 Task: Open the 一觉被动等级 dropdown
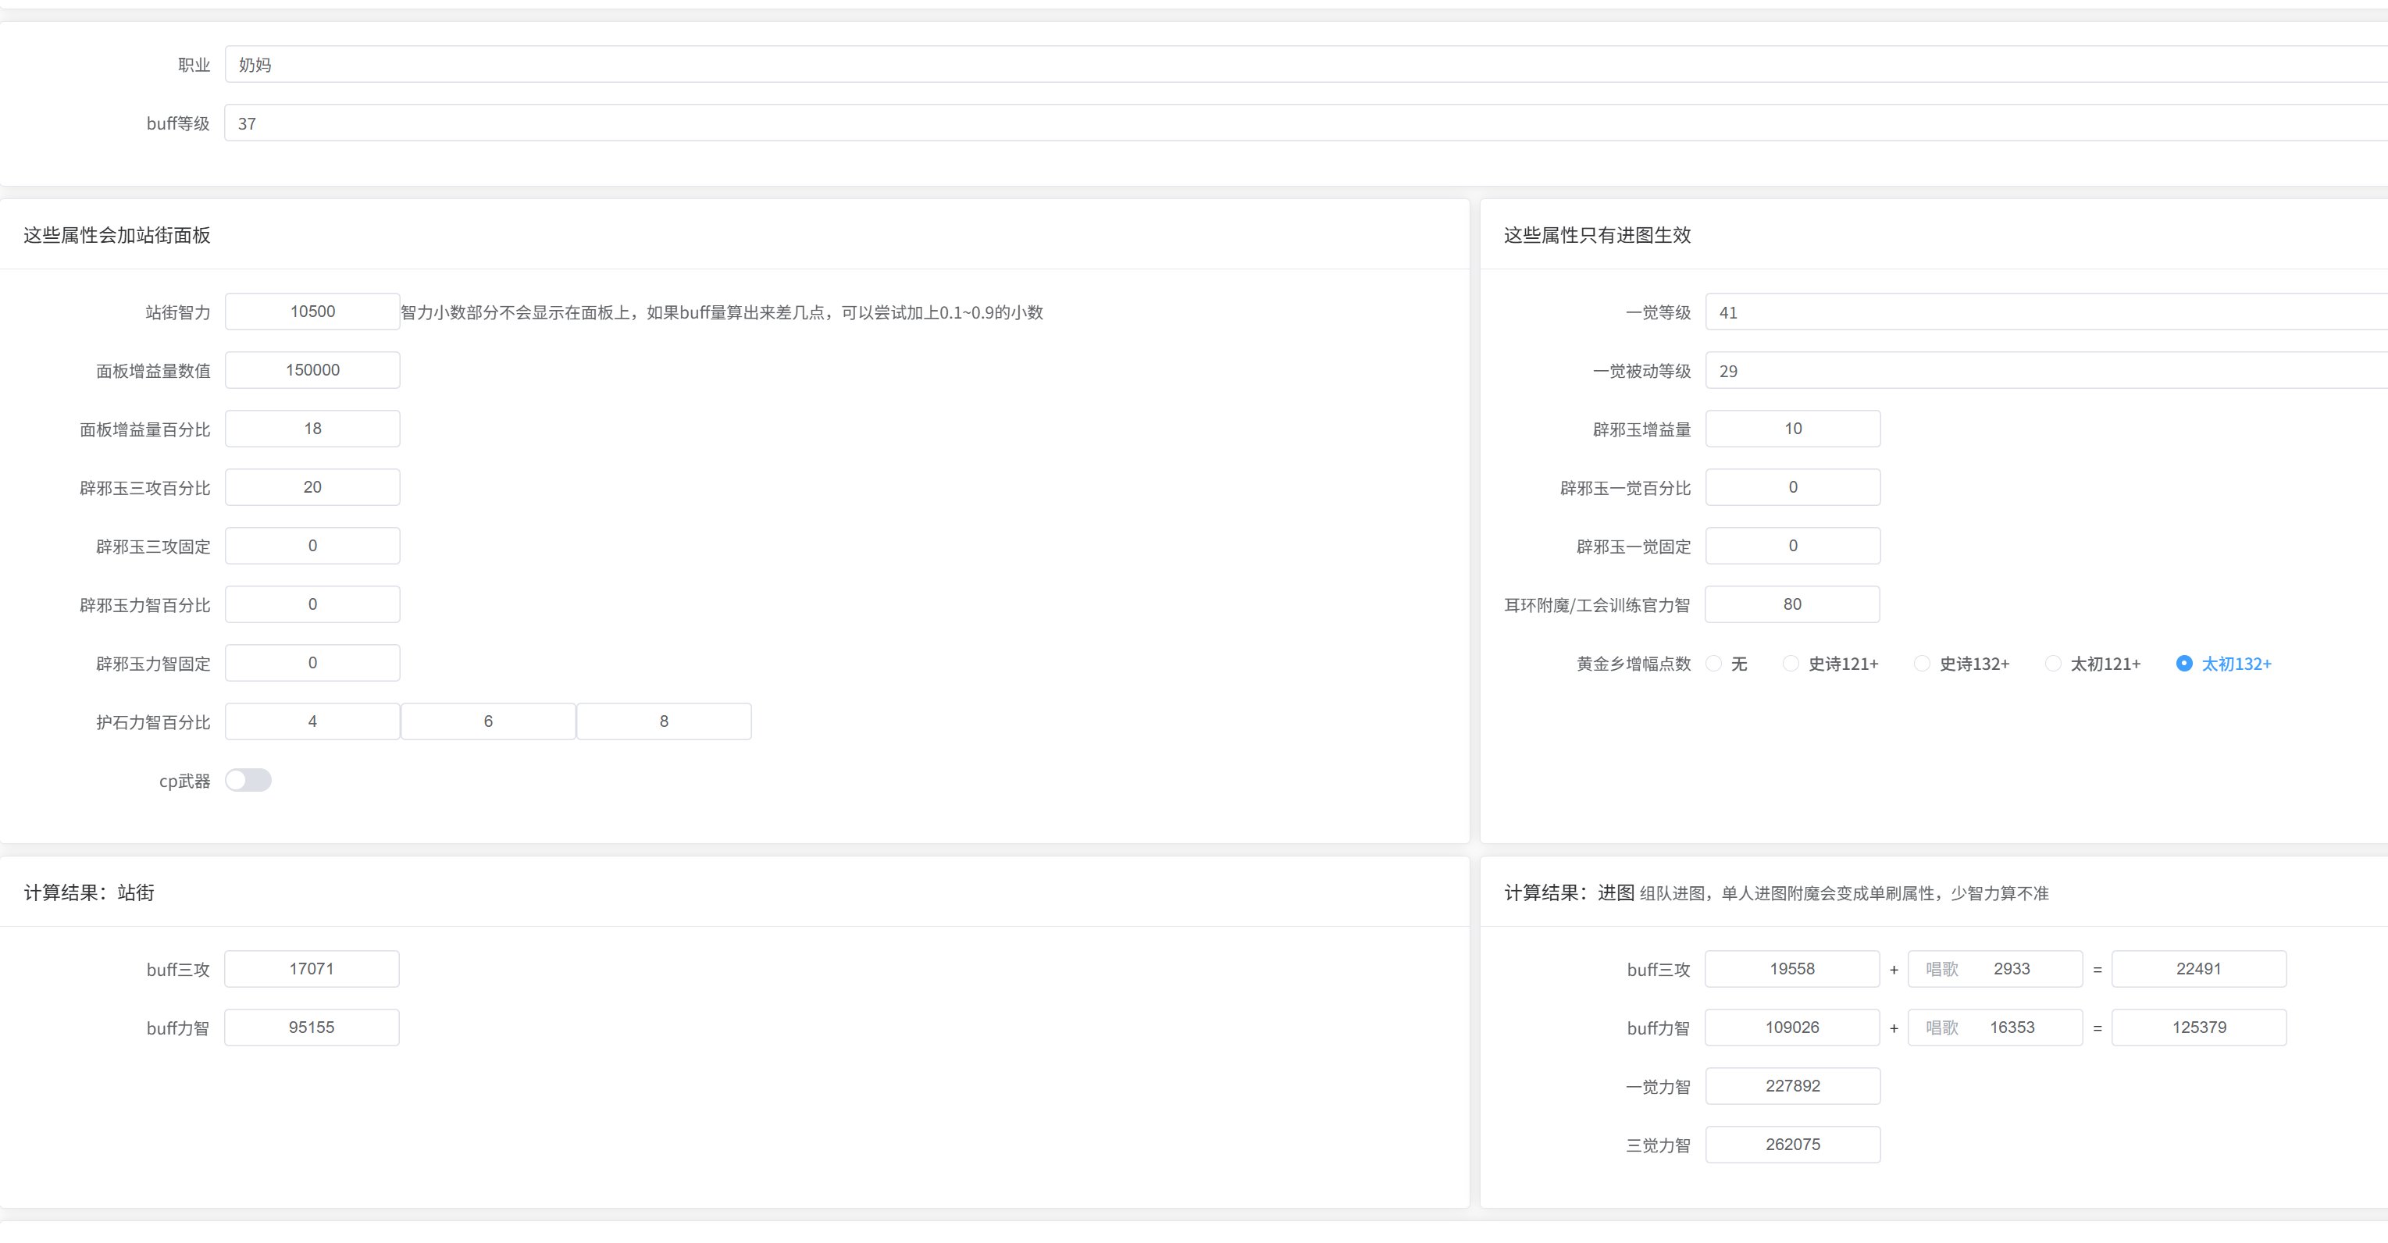[x=2040, y=371]
